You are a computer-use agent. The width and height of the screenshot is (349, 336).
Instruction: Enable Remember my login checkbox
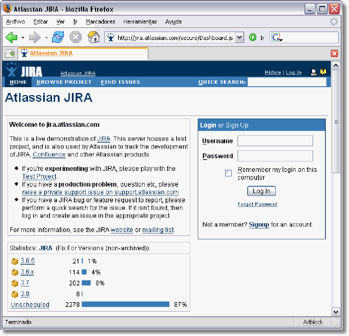point(228,173)
